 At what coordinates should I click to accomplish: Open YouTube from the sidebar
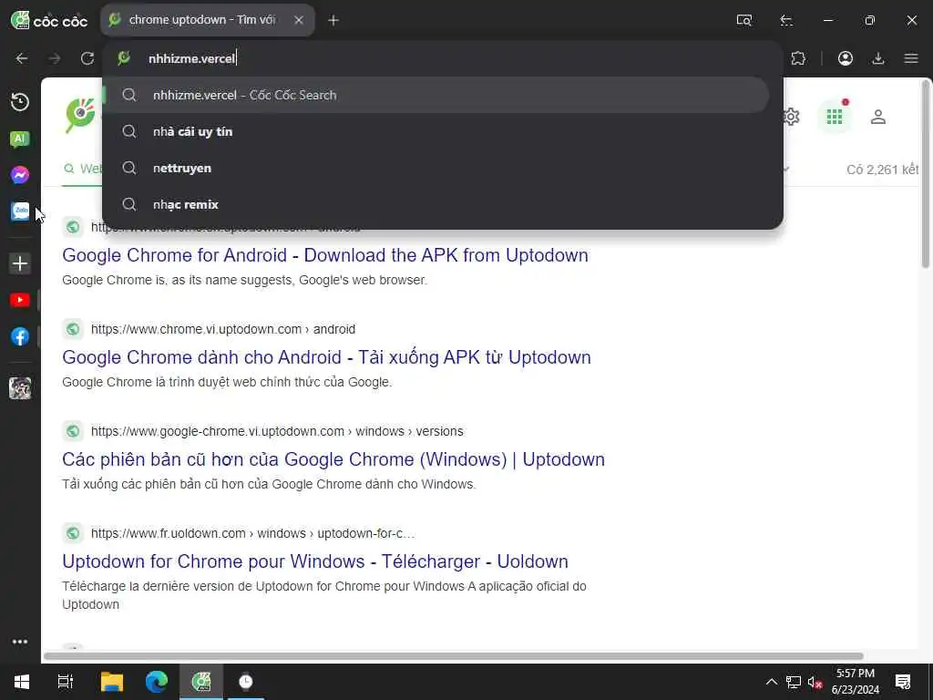[x=20, y=300]
